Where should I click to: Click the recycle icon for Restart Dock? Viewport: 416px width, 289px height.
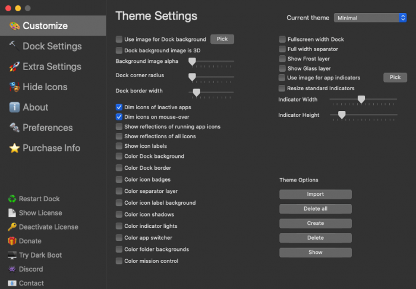pyautogui.click(x=12, y=199)
